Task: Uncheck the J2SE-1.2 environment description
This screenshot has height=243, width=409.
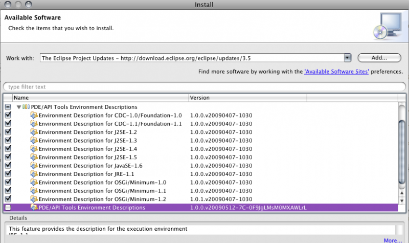Action: click(x=8, y=131)
